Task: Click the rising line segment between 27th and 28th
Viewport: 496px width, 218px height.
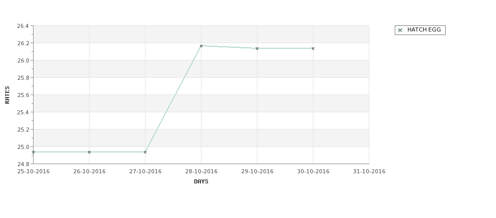Action: tap(173, 99)
